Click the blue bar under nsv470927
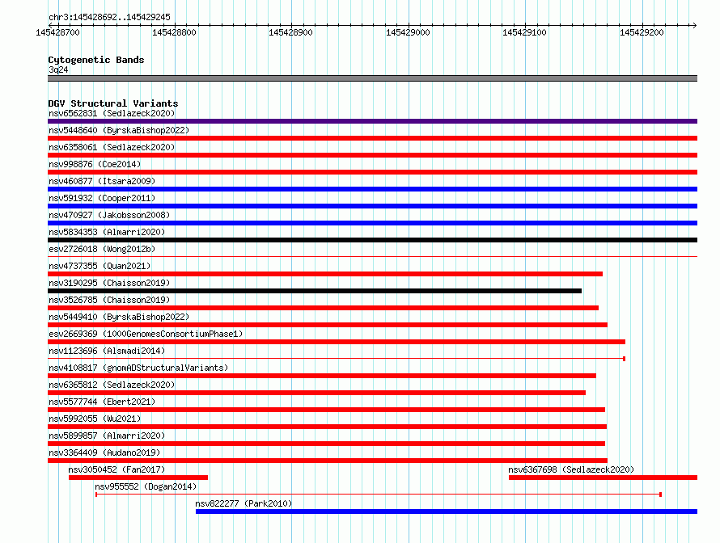 point(372,223)
